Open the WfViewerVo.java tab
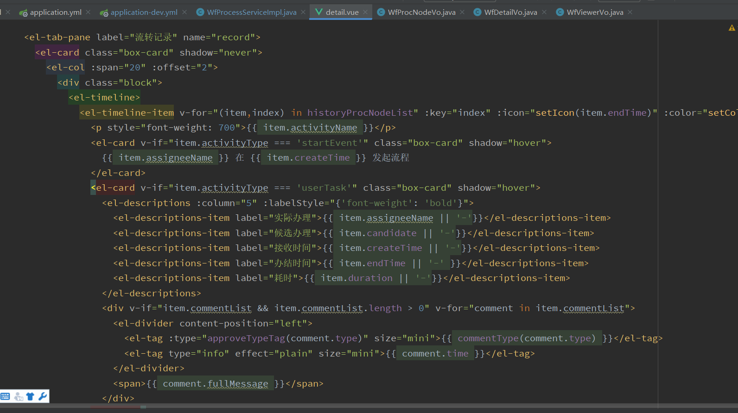 point(595,12)
